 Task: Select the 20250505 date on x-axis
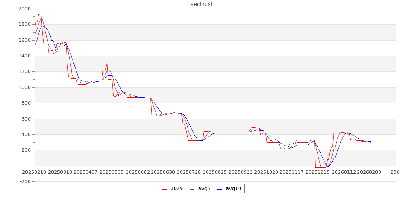[112, 172]
